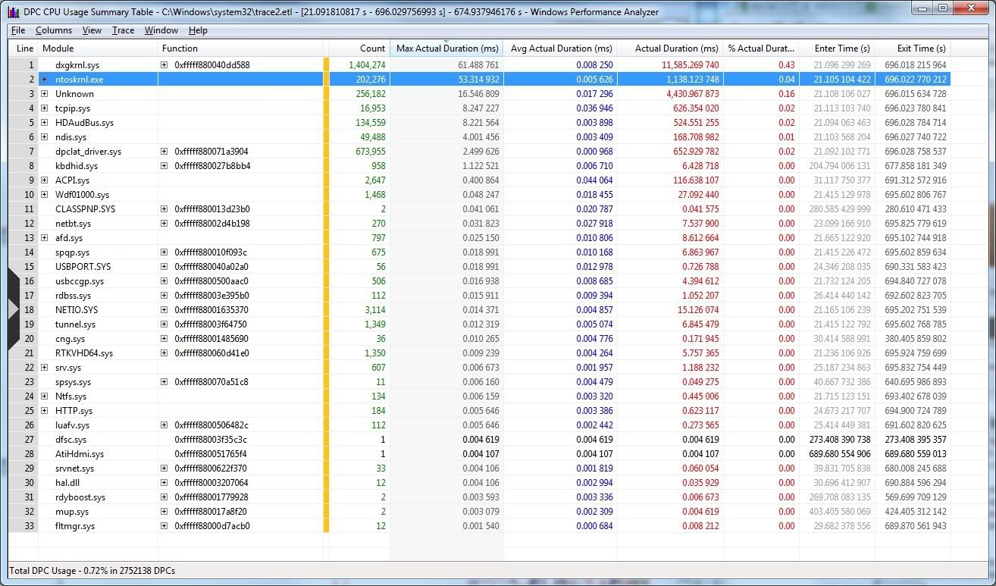Screen dimensions: 996x586
Task: Click the Total DPC Usage status bar text
Action: tap(92, 570)
